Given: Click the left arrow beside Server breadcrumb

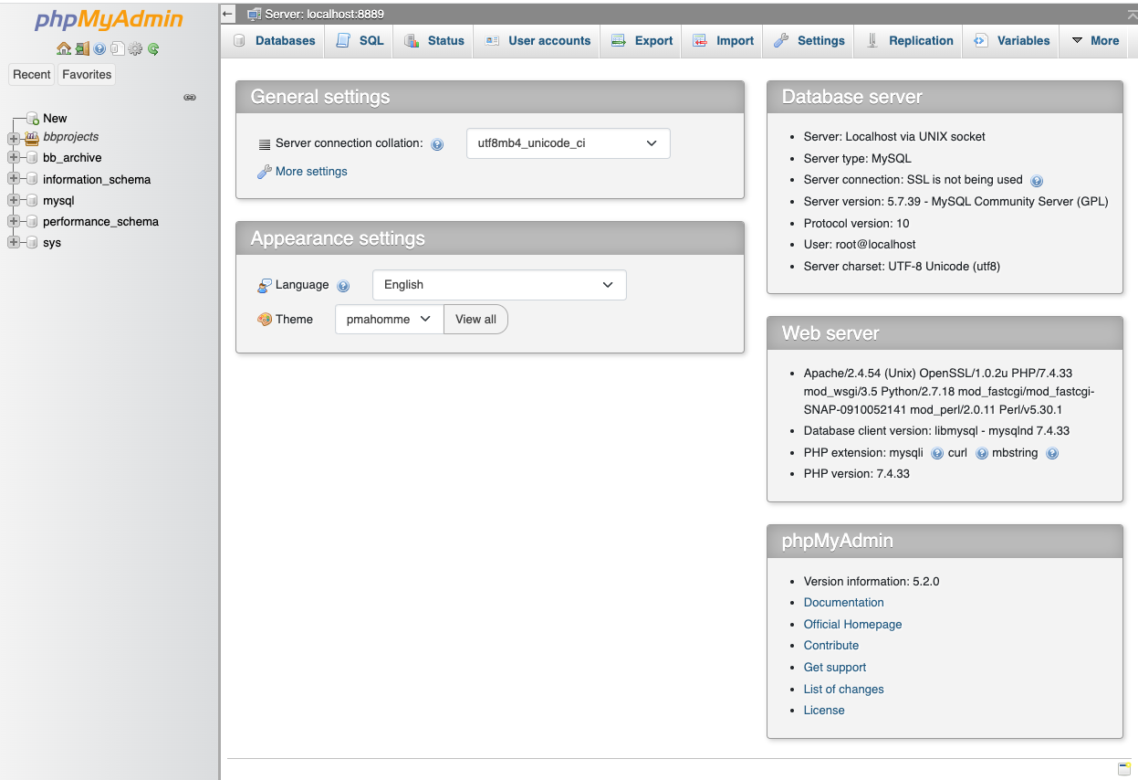Looking at the screenshot, I should pos(228,14).
